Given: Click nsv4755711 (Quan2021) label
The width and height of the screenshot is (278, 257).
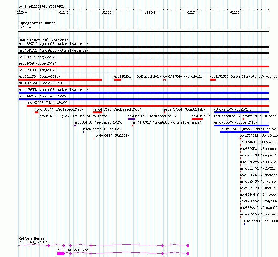Looking at the screenshot, I should (103, 129).
